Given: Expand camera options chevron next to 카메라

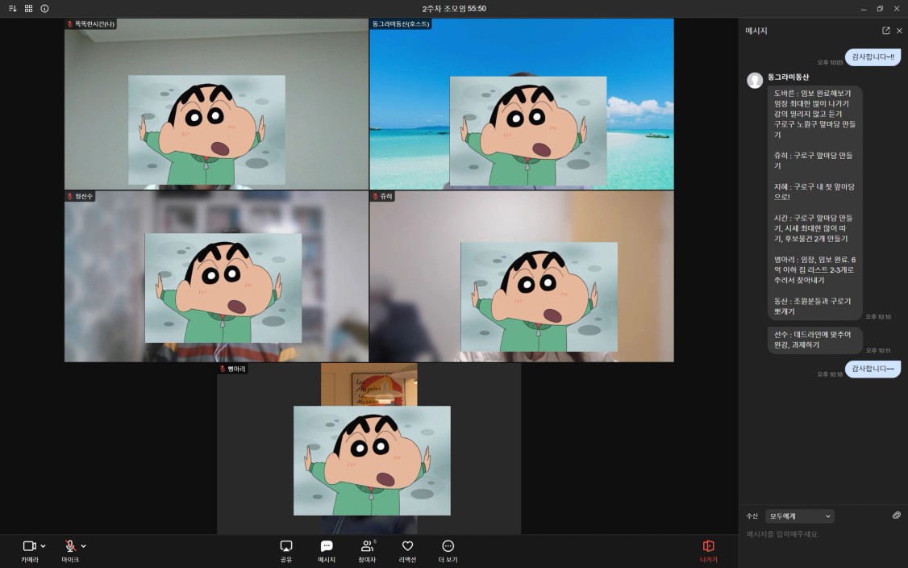Looking at the screenshot, I should point(44,546).
